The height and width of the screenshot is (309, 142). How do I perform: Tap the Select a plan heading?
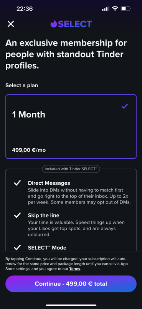22,85
